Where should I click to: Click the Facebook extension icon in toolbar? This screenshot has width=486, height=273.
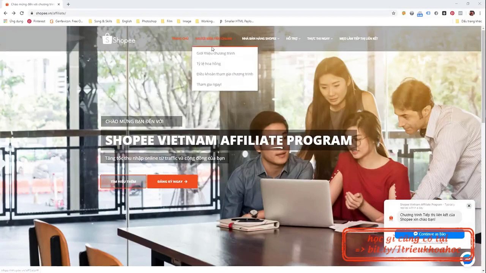tap(436, 13)
